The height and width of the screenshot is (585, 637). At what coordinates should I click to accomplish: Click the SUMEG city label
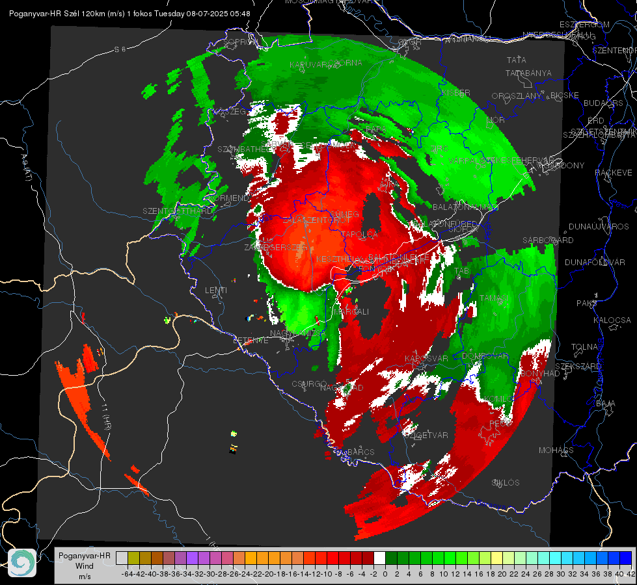344,214
